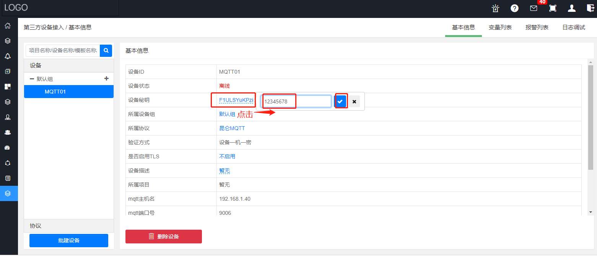
Task: Switch to the 变量列表 tab
Action: tap(500, 27)
